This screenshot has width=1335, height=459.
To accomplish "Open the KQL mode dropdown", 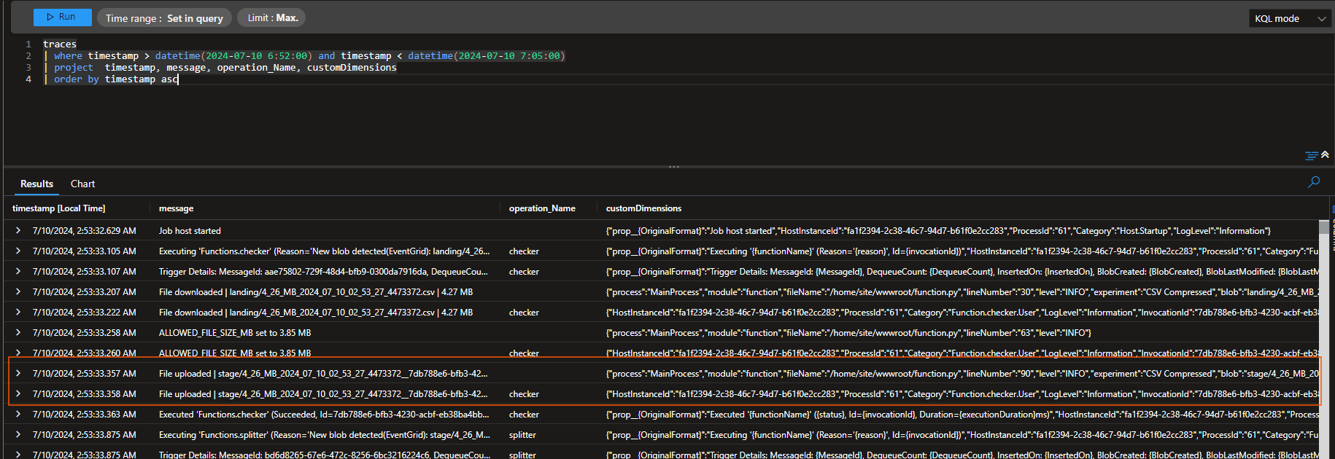I will click(1289, 18).
